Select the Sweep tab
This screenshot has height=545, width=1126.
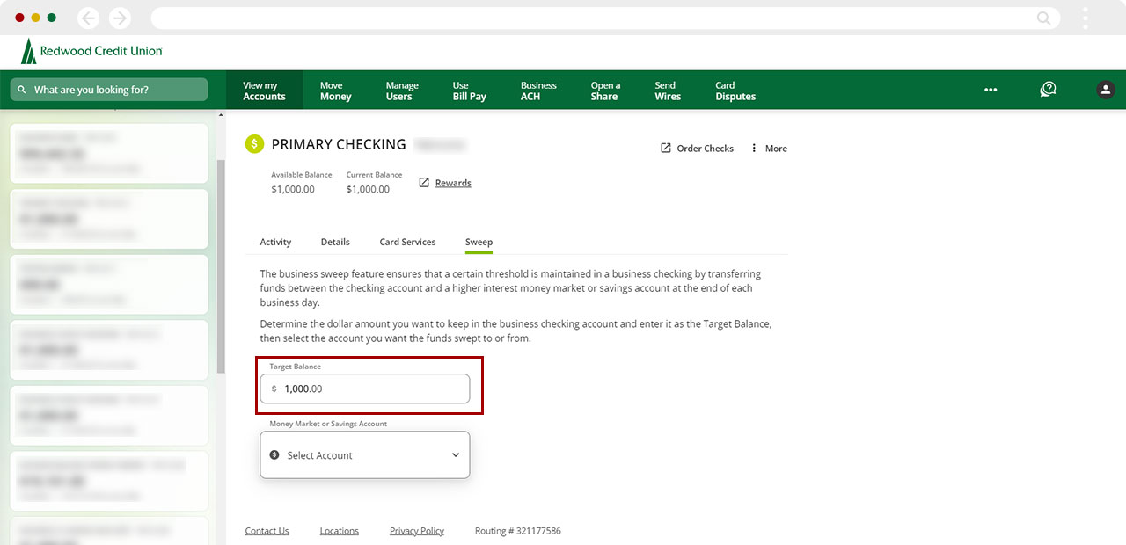click(x=479, y=242)
